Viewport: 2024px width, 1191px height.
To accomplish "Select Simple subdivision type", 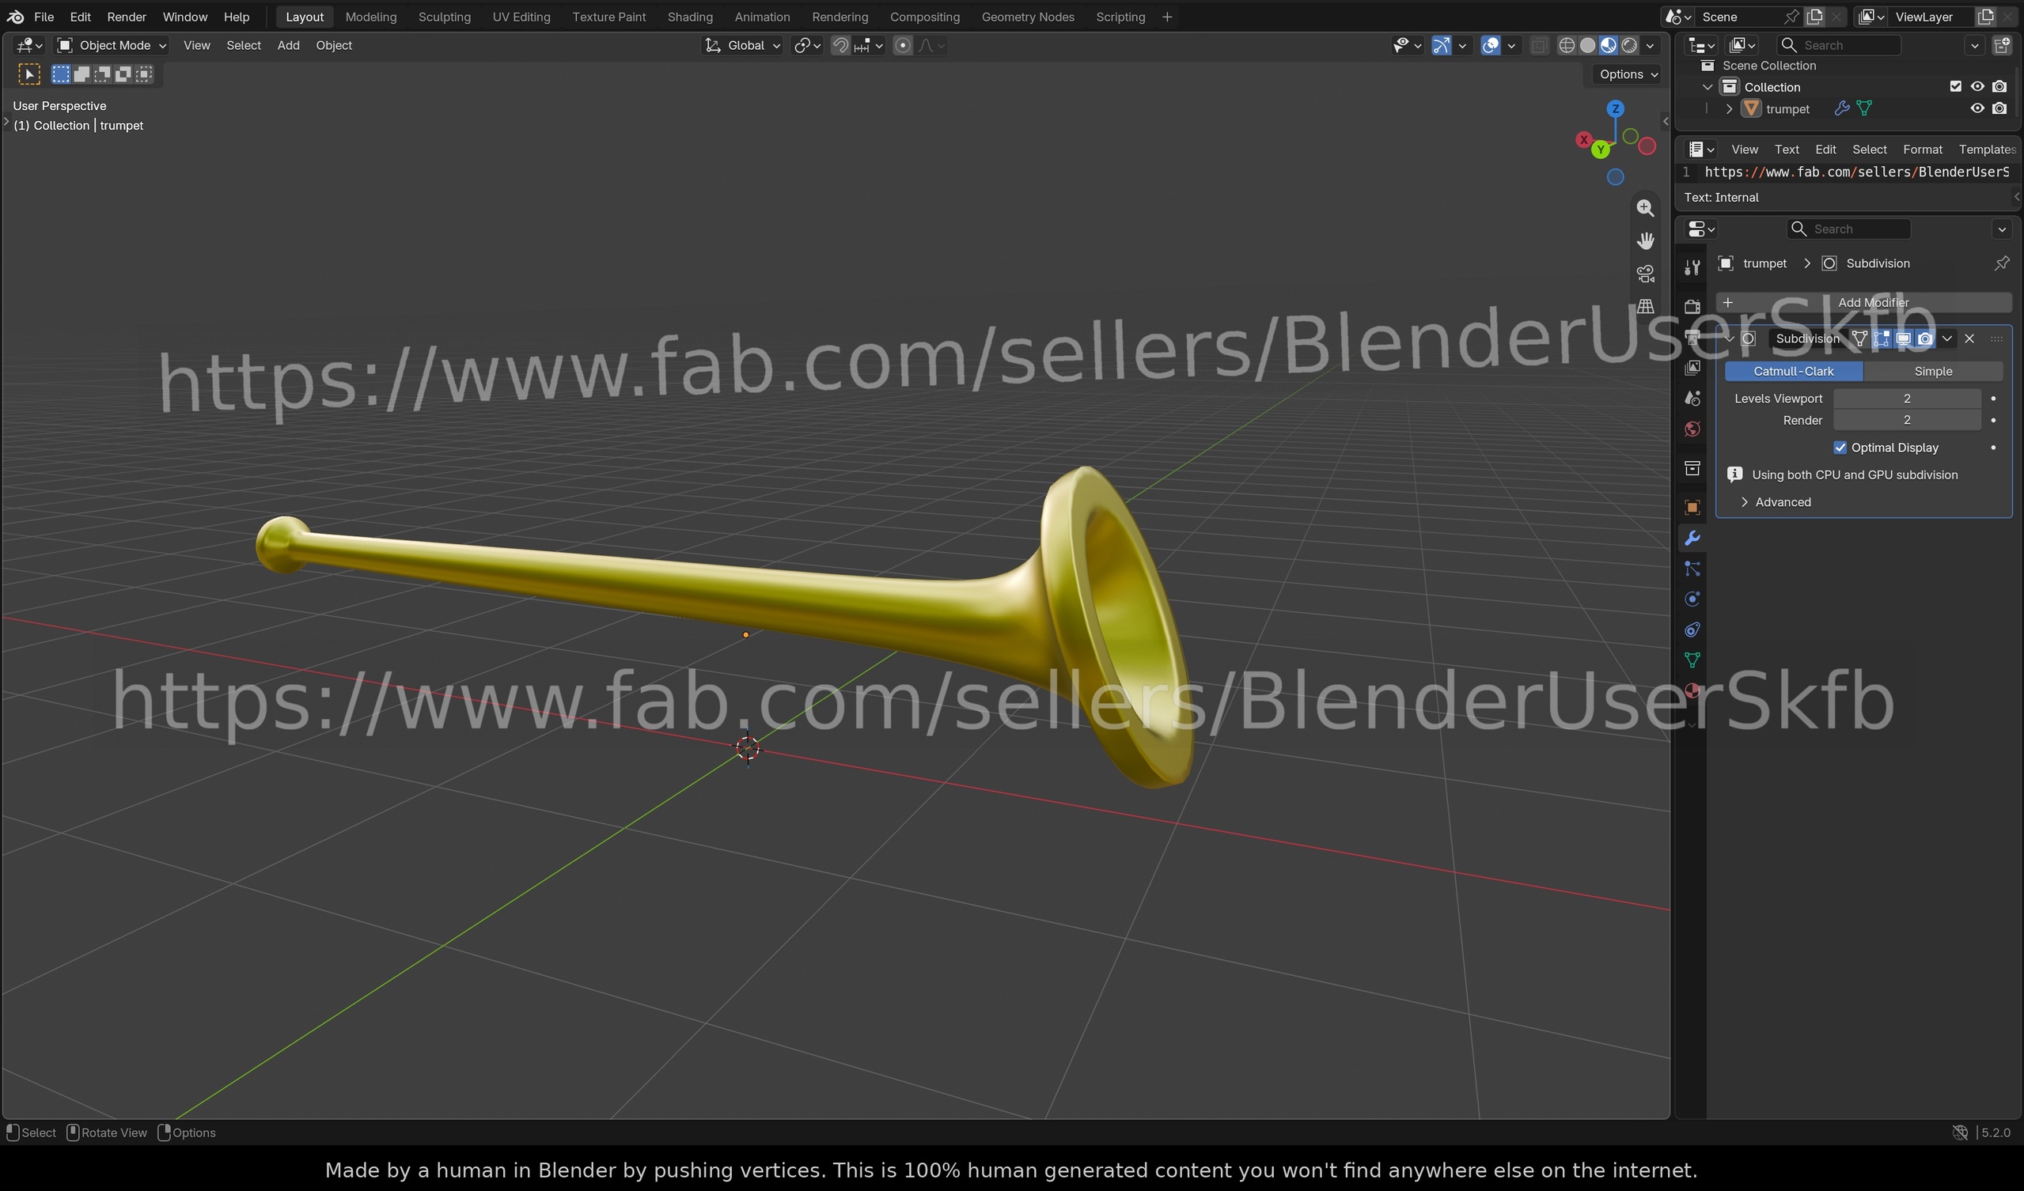I will pos(1932,371).
